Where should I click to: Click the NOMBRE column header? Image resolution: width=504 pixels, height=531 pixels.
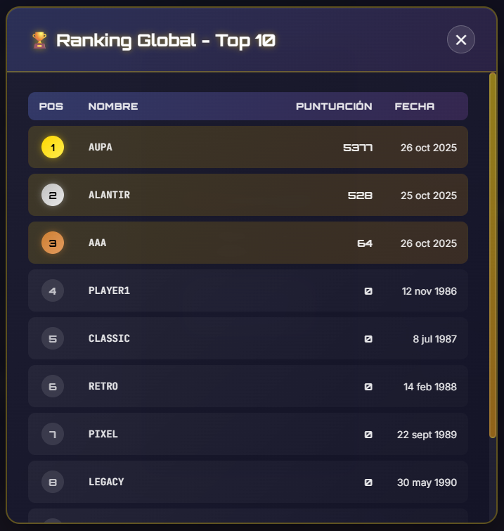pyautogui.click(x=113, y=107)
